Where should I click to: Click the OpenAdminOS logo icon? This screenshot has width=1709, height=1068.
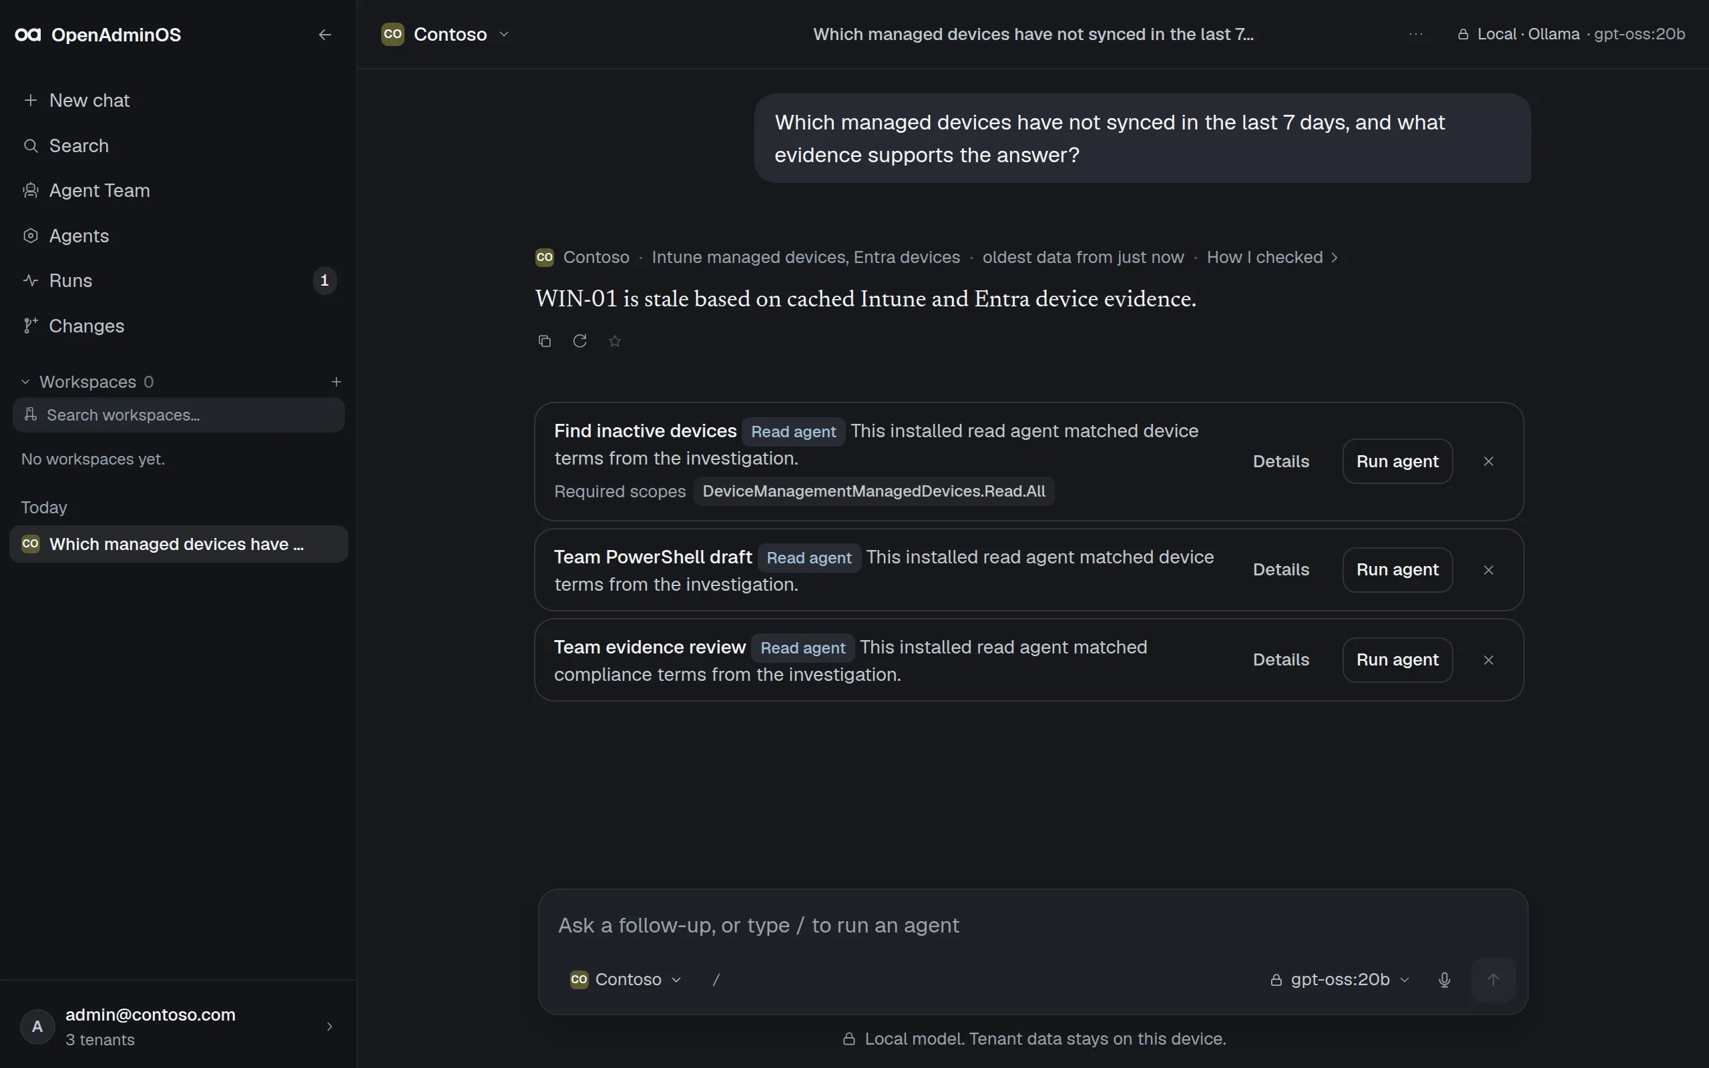tap(28, 35)
